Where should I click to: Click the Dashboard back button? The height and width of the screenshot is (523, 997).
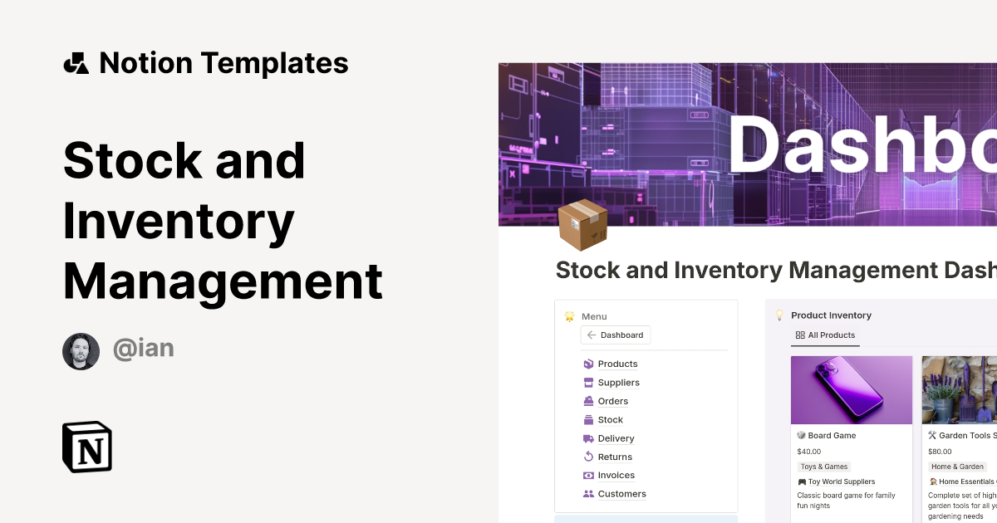[x=616, y=335]
